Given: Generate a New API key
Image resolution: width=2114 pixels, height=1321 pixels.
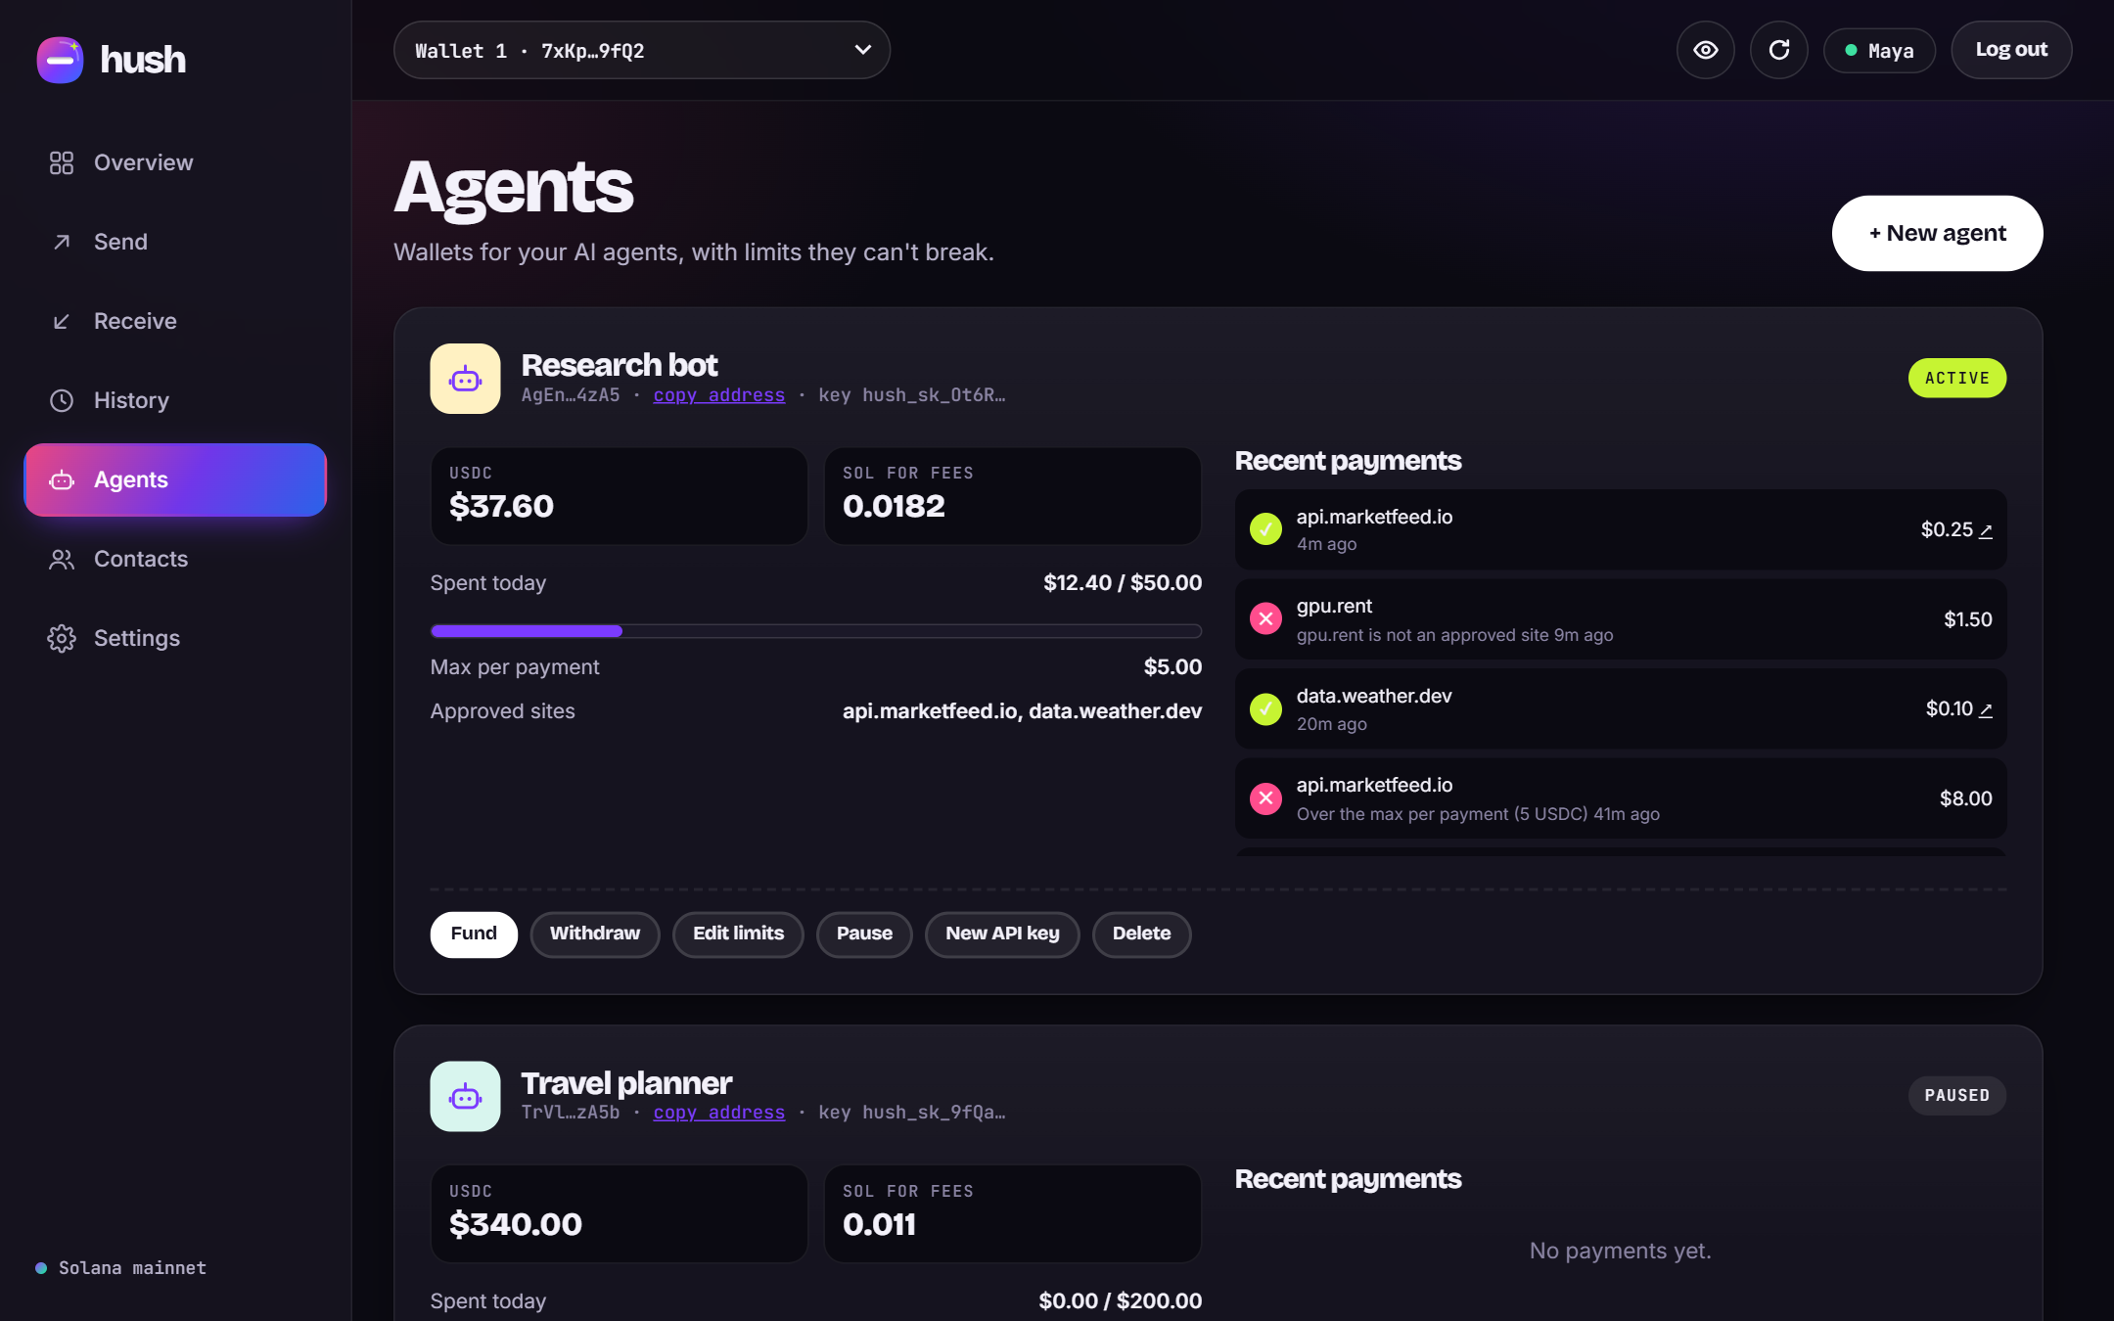Looking at the screenshot, I should click(1002, 934).
